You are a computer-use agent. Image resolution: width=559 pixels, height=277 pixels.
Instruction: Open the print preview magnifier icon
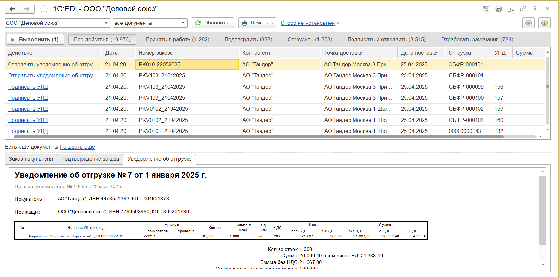(x=511, y=9)
